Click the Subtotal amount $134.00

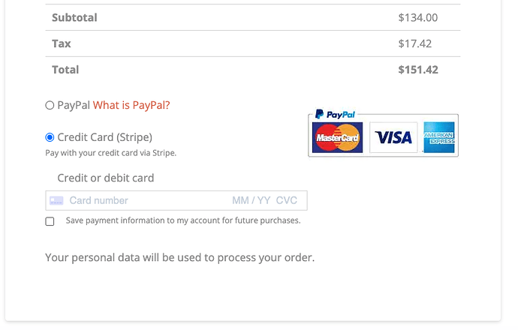click(x=418, y=17)
